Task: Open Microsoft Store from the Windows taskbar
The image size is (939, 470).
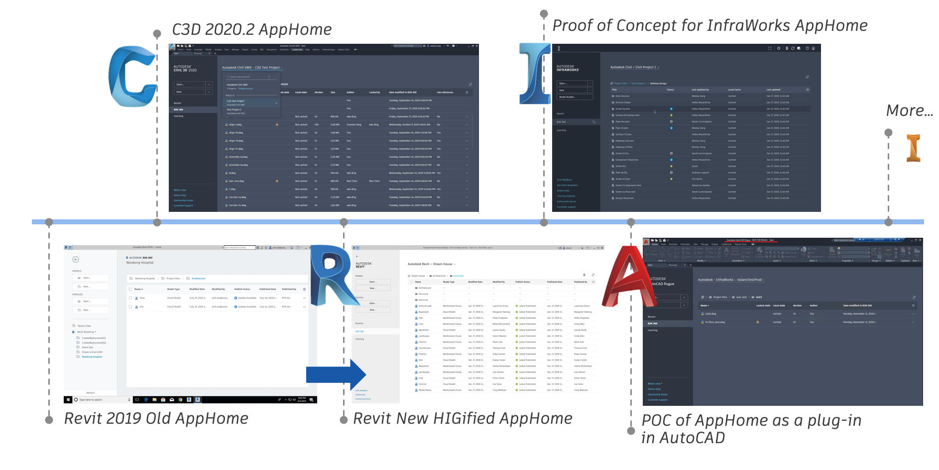Action: (x=163, y=399)
